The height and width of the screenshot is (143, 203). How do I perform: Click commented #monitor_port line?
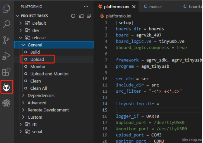pyautogui.click(x=151, y=129)
